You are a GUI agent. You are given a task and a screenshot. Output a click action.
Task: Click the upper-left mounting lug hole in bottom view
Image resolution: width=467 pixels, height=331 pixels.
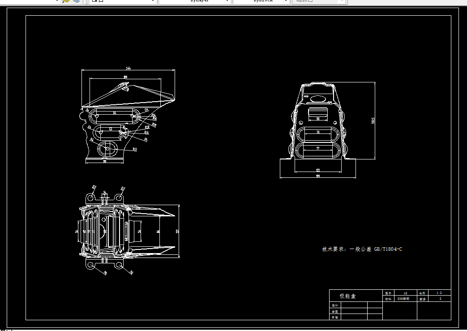(91, 198)
